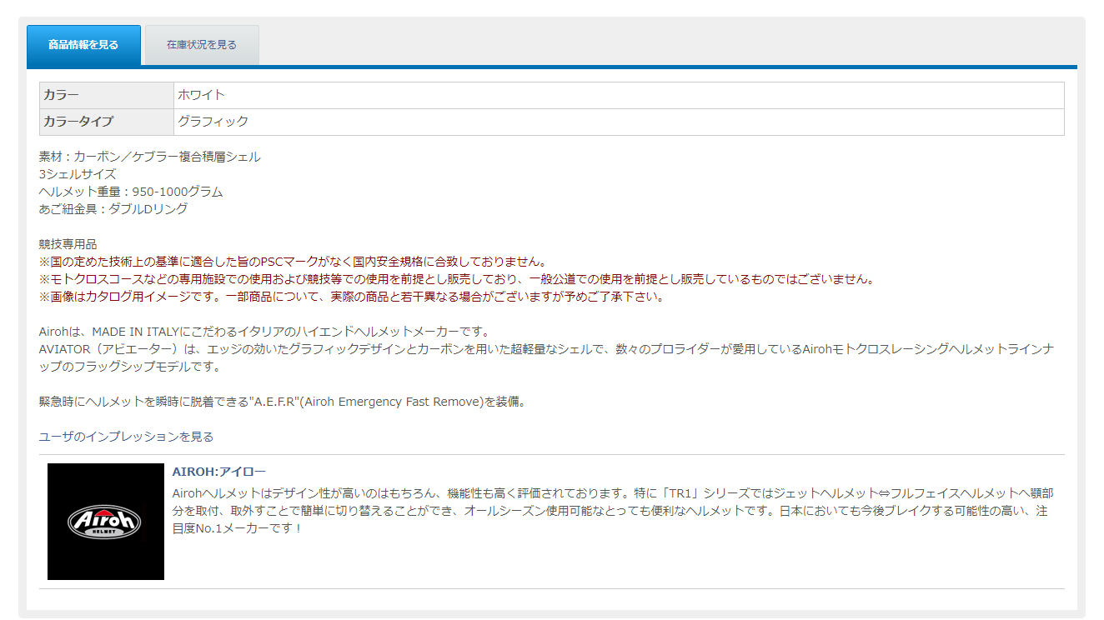This screenshot has height=620, width=1104.
Task: Click the カラー header cell
Action: pyautogui.click(x=107, y=95)
